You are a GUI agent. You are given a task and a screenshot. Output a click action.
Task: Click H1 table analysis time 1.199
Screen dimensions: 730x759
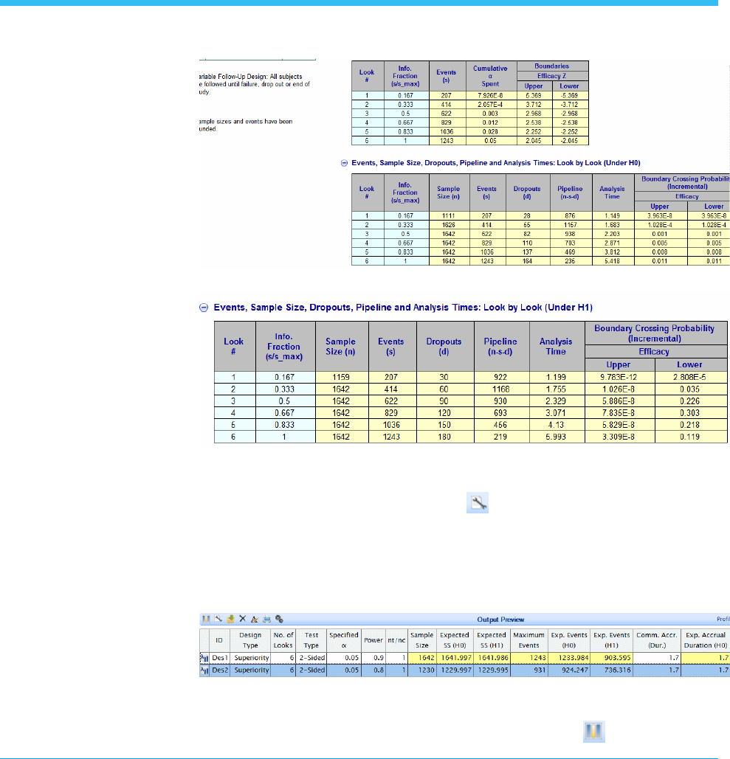click(556, 377)
